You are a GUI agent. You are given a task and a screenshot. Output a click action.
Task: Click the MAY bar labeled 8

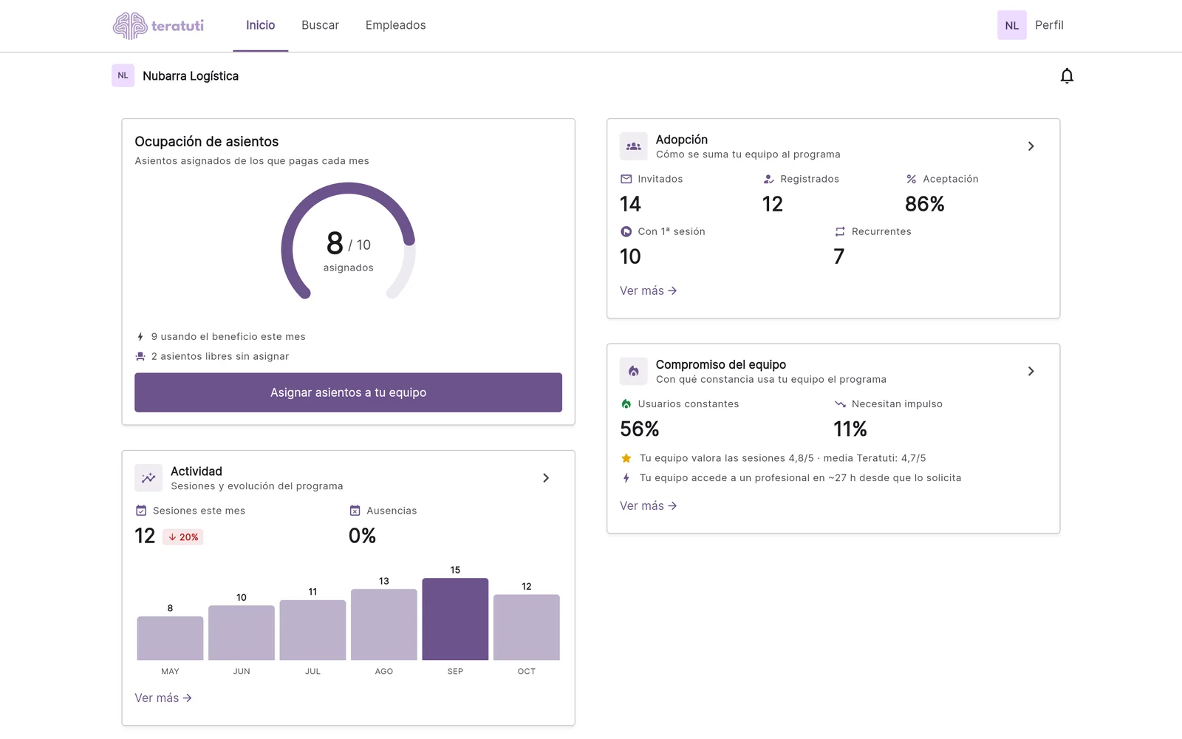click(170, 638)
